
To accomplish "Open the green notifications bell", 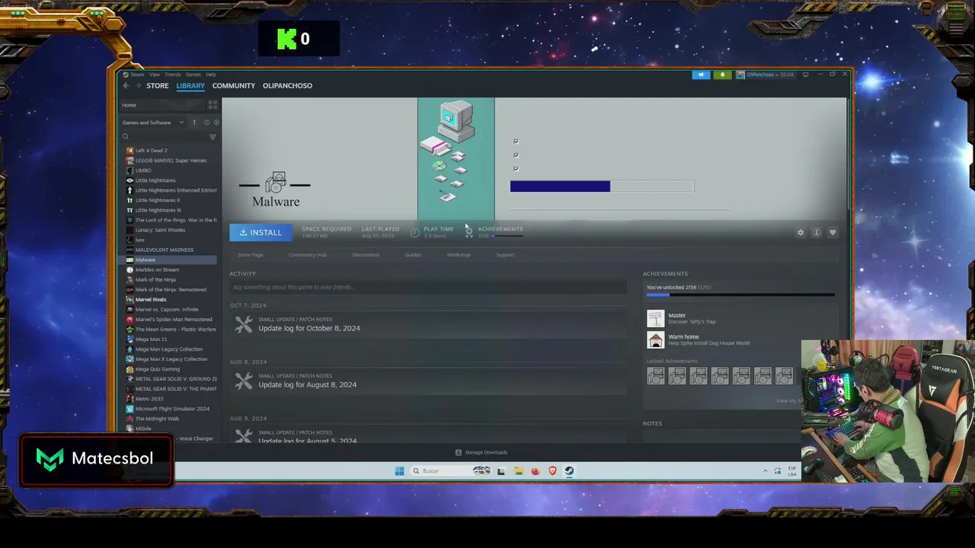I will click(722, 75).
